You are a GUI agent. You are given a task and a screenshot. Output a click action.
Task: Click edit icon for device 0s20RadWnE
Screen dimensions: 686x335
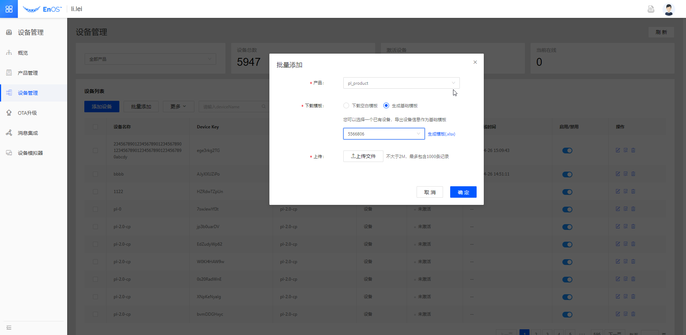pos(618,279)
